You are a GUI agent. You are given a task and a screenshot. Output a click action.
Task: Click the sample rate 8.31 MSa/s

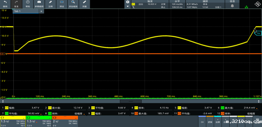(x=192, y=4)
